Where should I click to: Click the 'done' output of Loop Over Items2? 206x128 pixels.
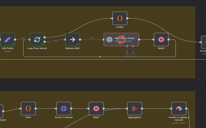click(45, 38)
